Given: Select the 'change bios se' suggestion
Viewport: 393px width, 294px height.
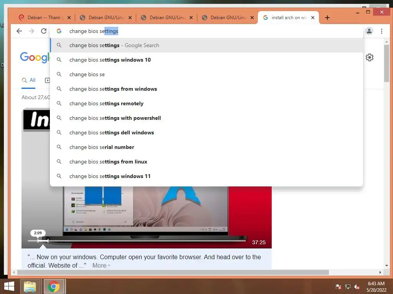Looking at the screenshot, I should 206,74.
